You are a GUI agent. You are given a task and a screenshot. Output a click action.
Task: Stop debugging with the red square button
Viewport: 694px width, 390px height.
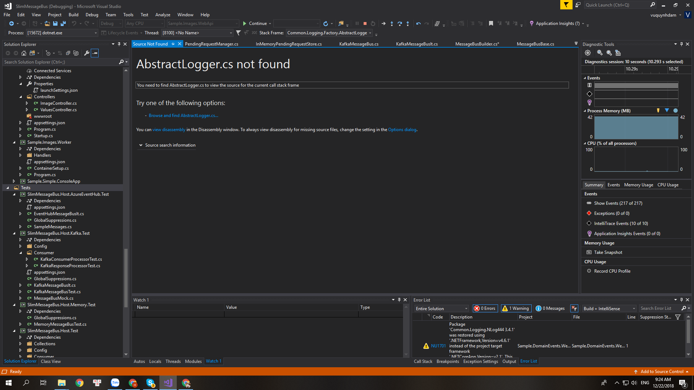[x=365, y=23]
